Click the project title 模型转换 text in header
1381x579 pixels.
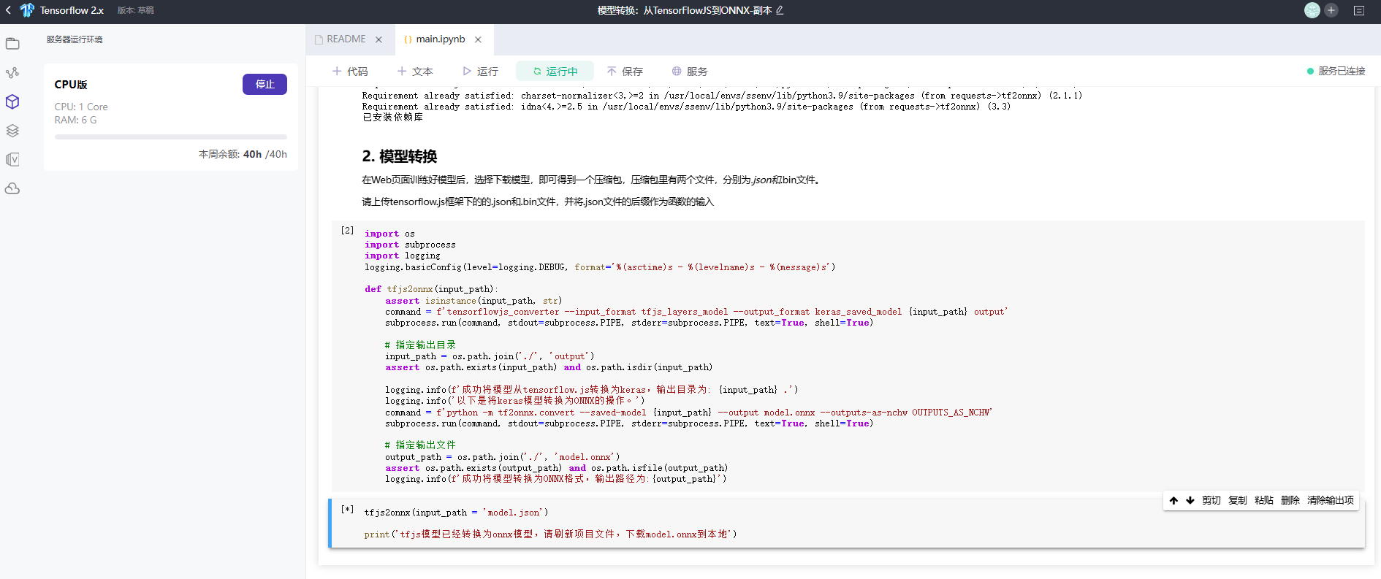click(x=685, y=10)
